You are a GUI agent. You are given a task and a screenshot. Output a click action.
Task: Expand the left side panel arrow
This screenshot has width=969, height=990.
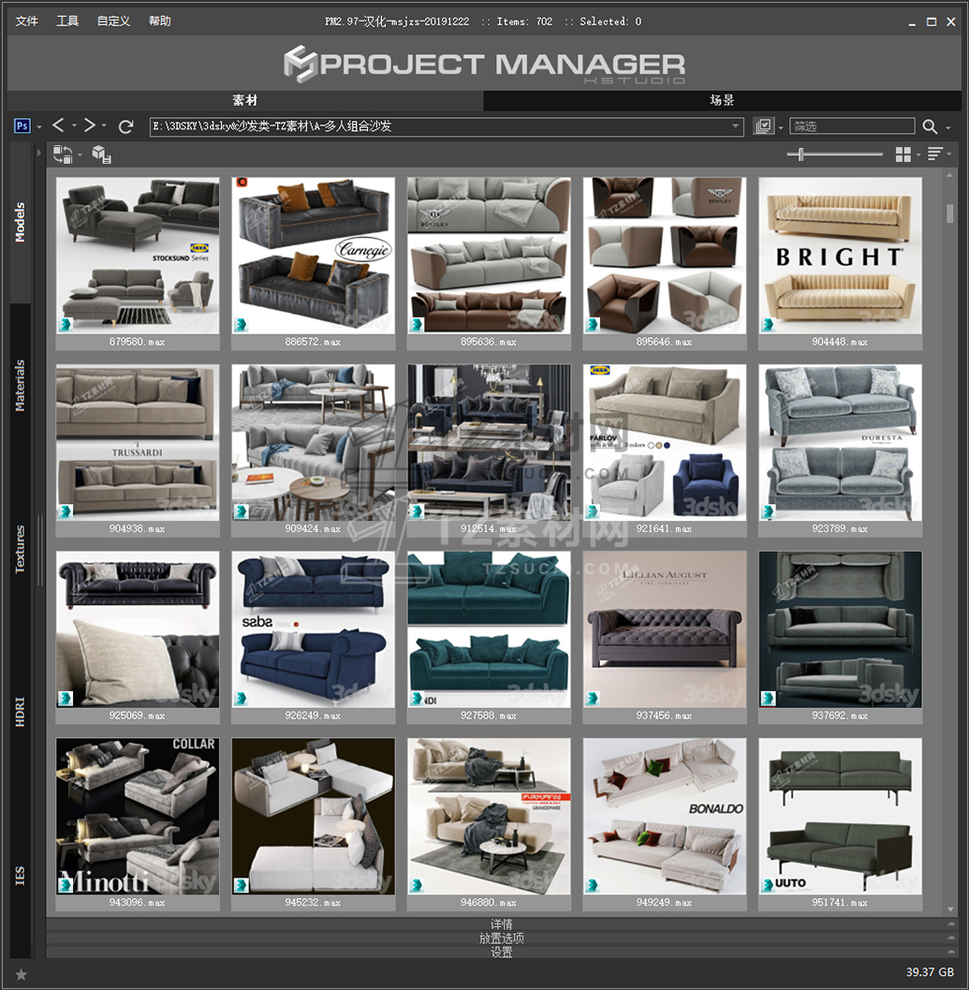click(x=38, y=152)
